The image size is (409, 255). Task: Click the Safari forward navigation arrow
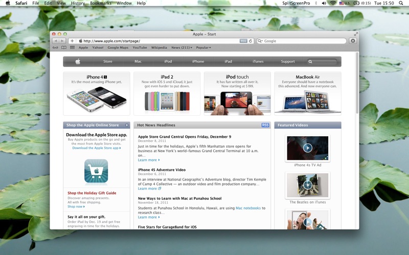pos(62,41)
